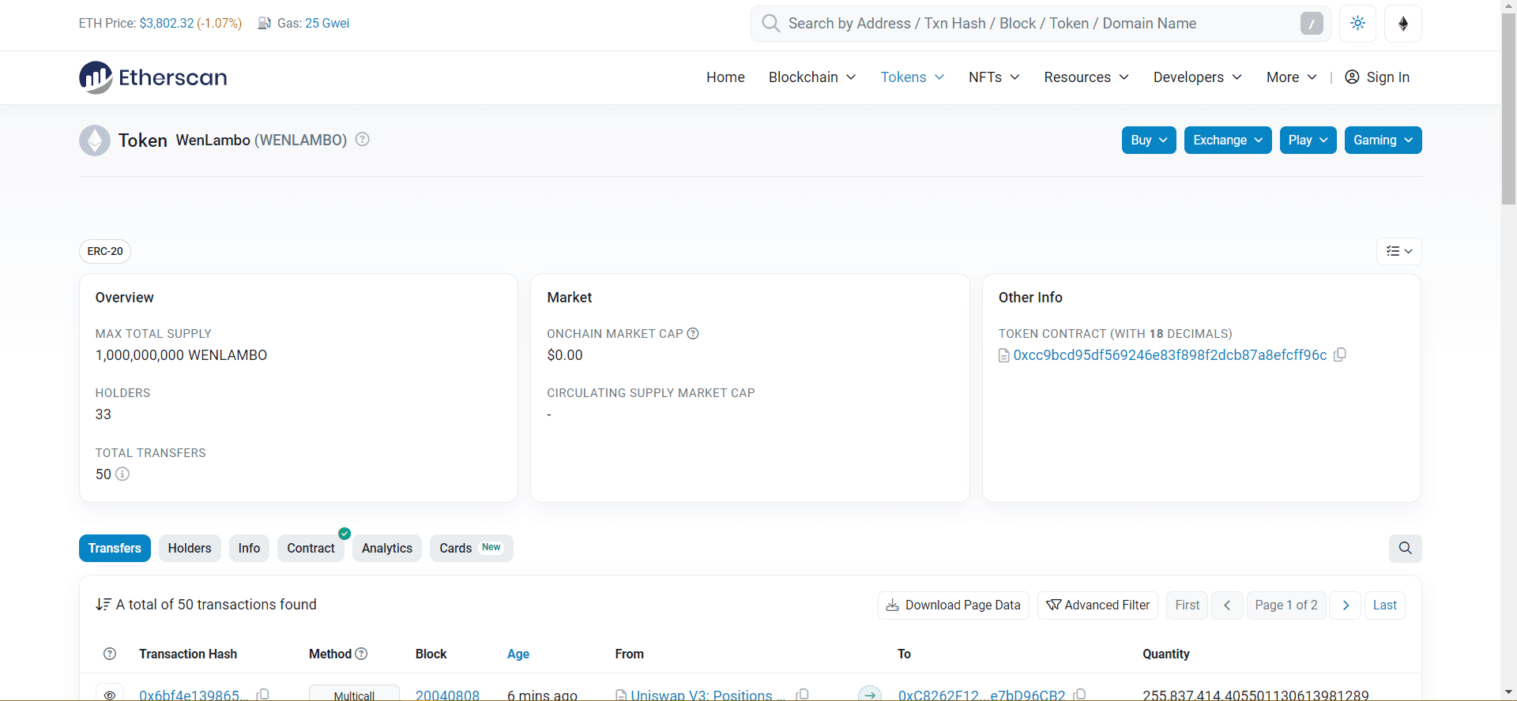Screen dimensions: 1517x701
Task: Preview transaction with the eye icon
Action: [x=110, y=694]
